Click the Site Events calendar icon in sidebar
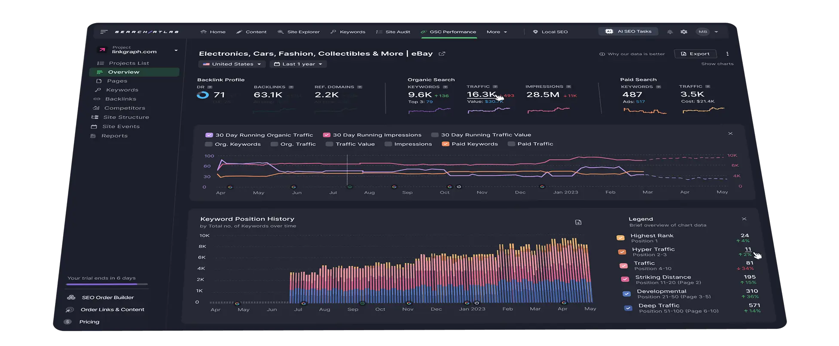The height and width of the screenshot is (346, 839). [x=94, y=126]
